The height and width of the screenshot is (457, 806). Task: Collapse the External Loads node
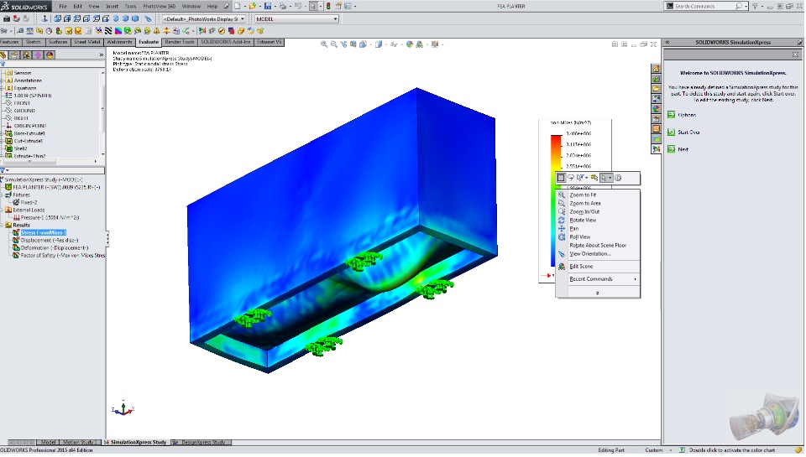coord(2,210)
